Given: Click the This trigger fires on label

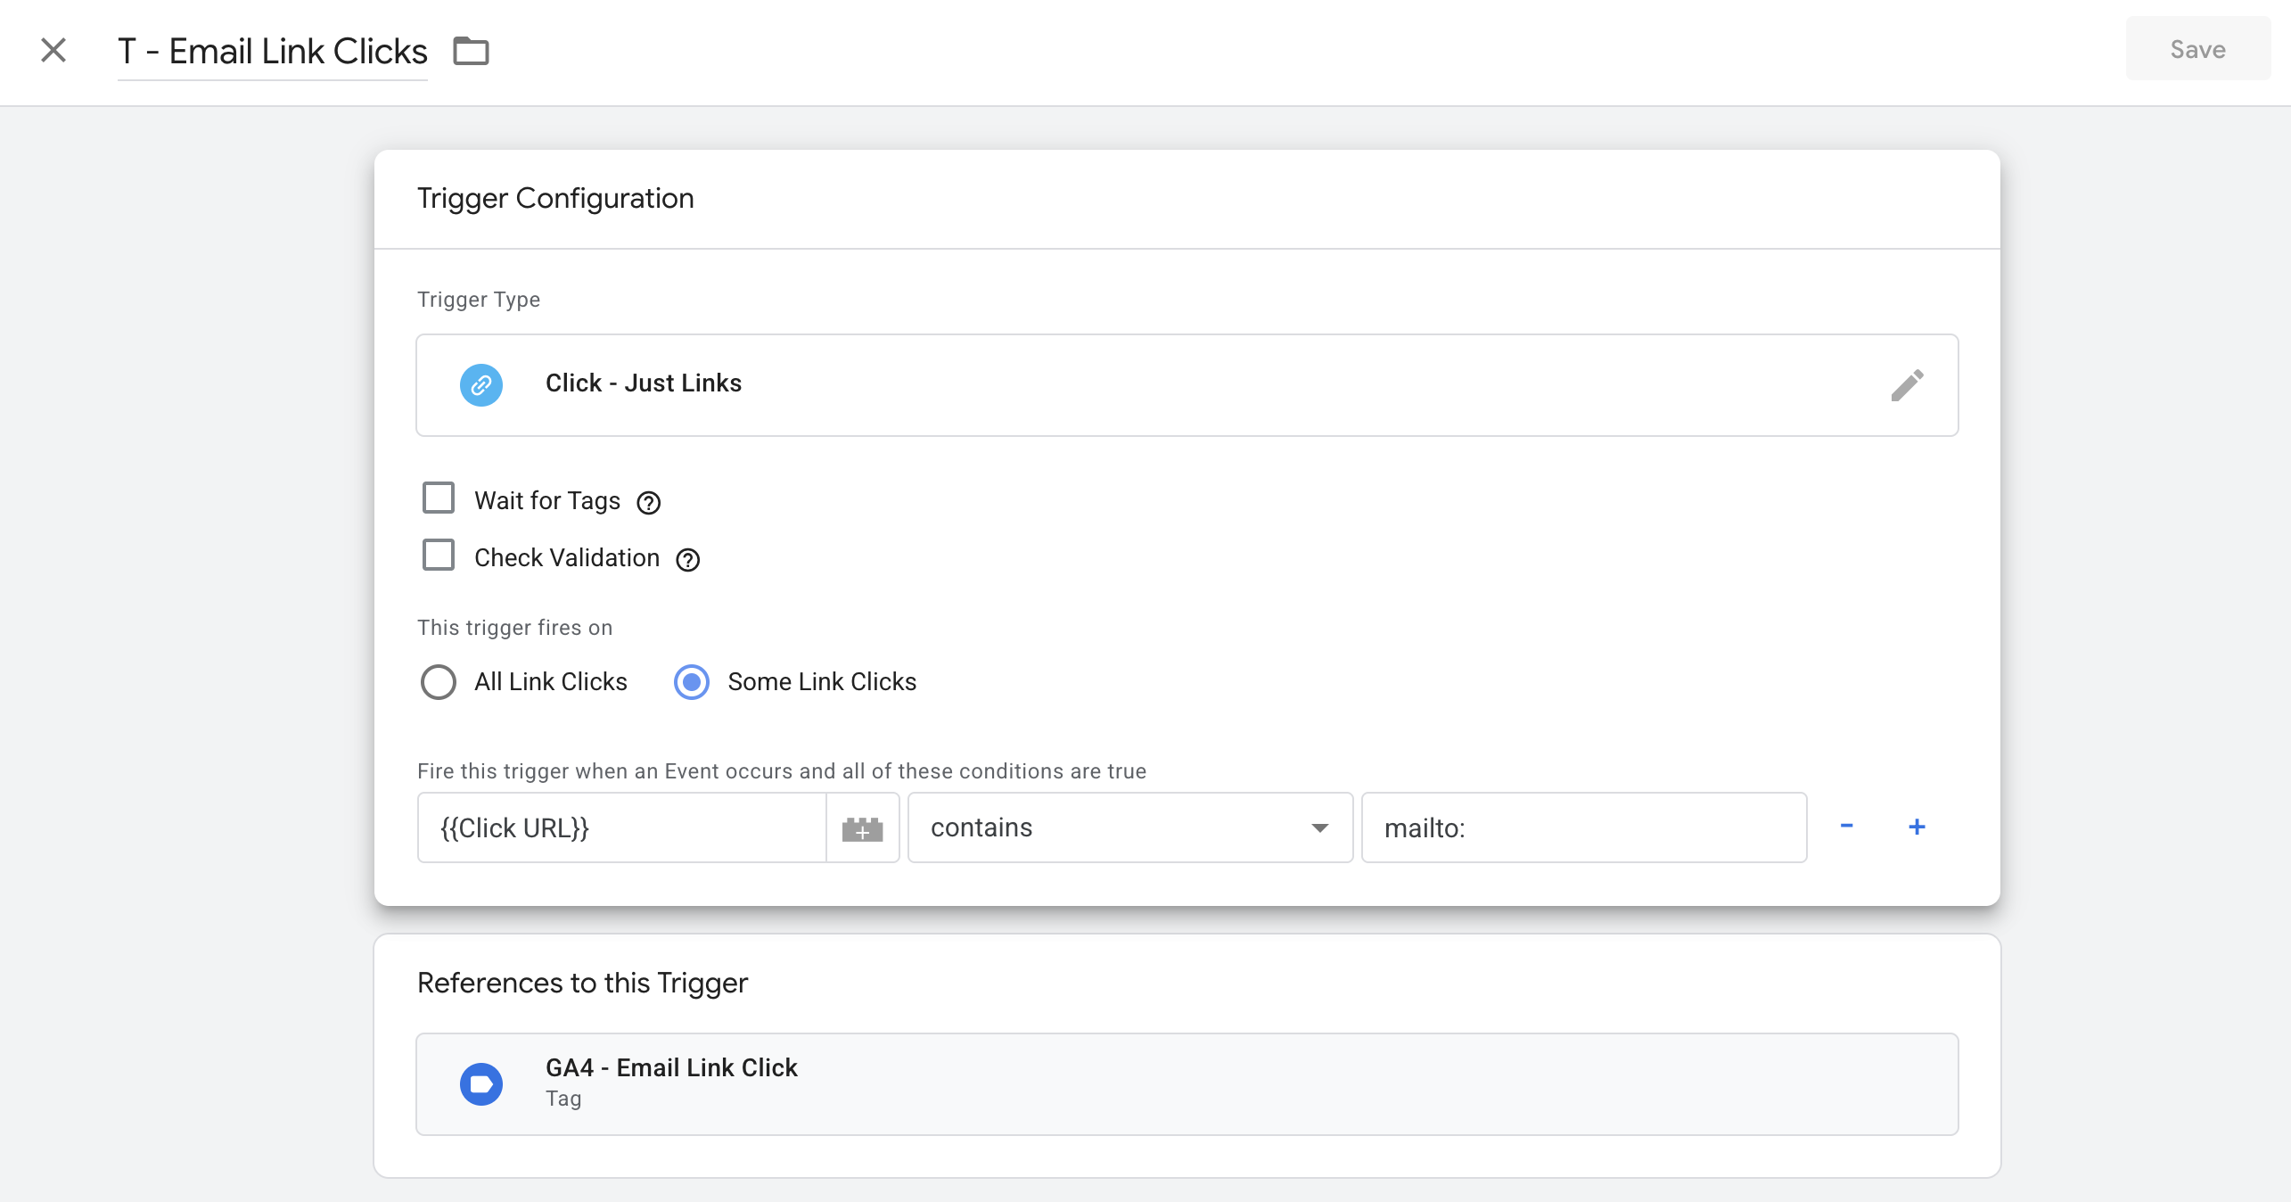Looking at the screenshot, I should tap(515, 628).
